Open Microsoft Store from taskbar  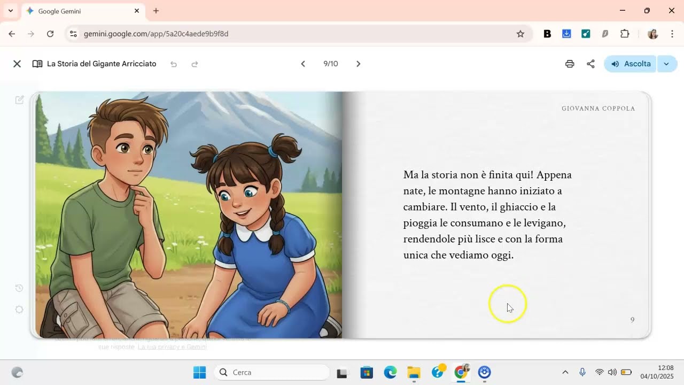pos(367,372)
